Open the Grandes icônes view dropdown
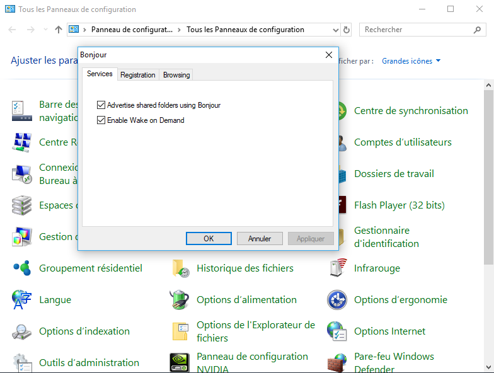The width and height of the screenshot is (494, 373). (x=411, y=61)
